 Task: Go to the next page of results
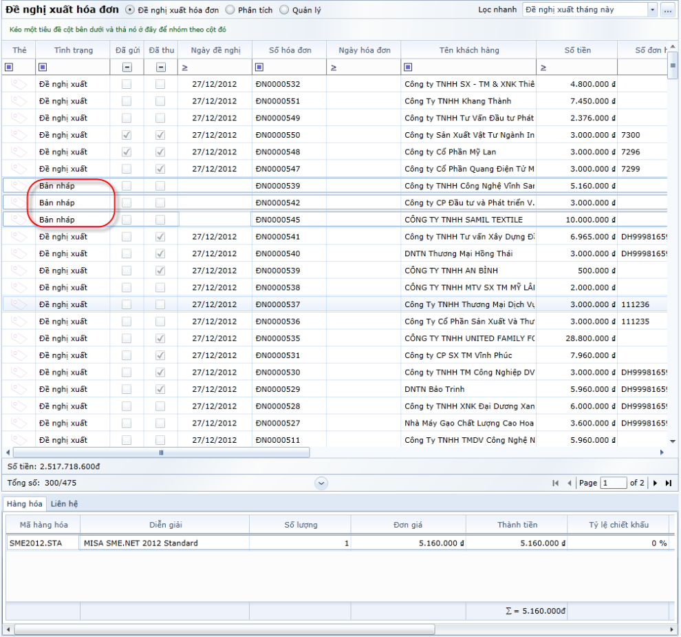pos(656,483)
